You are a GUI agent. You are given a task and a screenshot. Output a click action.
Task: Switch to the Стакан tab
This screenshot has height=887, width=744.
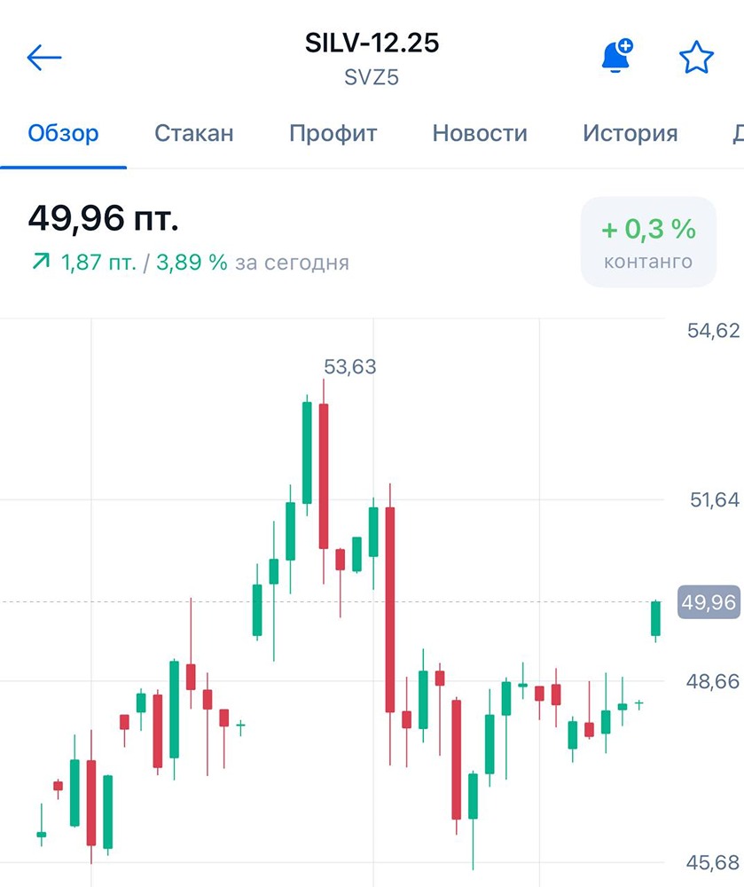point(193,133)
